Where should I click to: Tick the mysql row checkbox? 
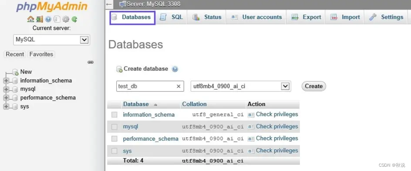pyautogui.click(x=114, y=127)
